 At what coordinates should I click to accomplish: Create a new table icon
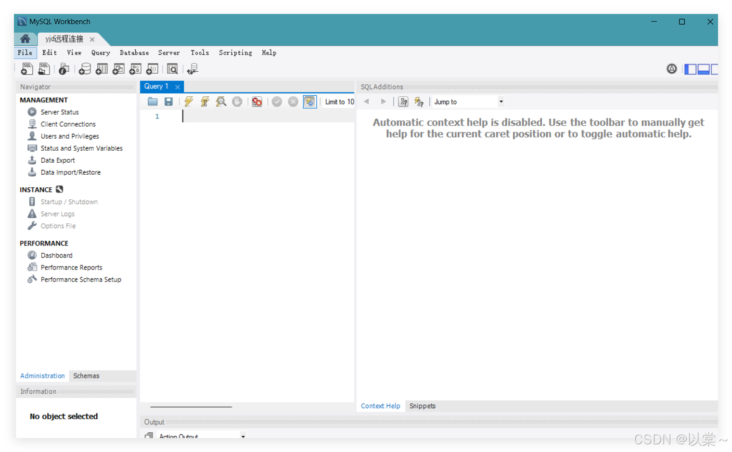(102, 69)
